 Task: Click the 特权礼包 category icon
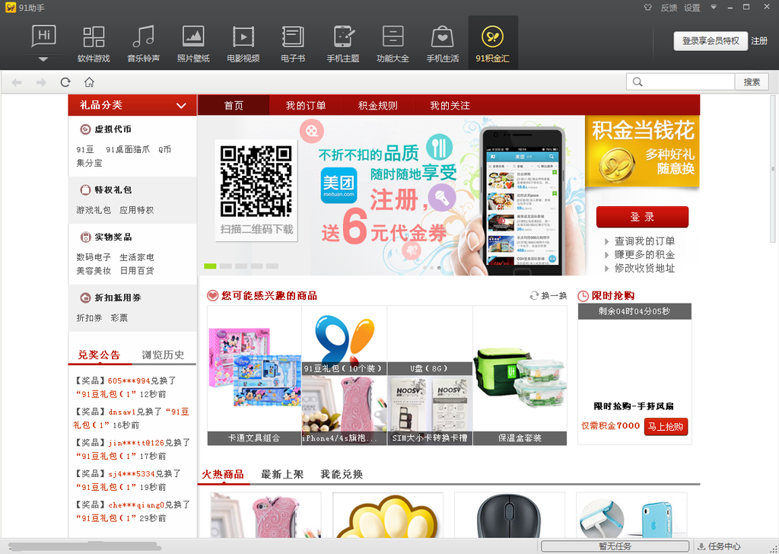point(85,189)
